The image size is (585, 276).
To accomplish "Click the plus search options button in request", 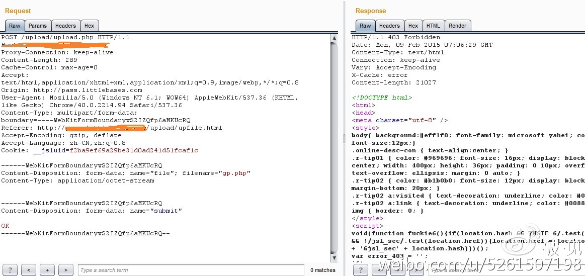I will pos(47,270).
